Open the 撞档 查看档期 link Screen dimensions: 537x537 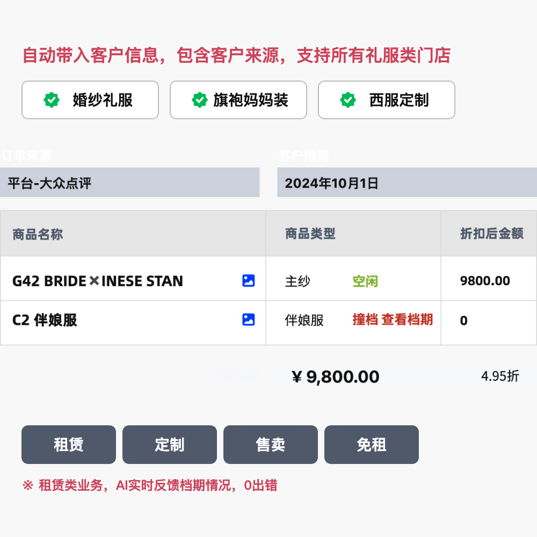[393, 320]
